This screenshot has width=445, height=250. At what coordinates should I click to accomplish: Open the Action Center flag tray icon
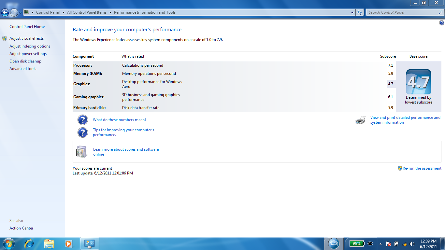coord(388,244)
